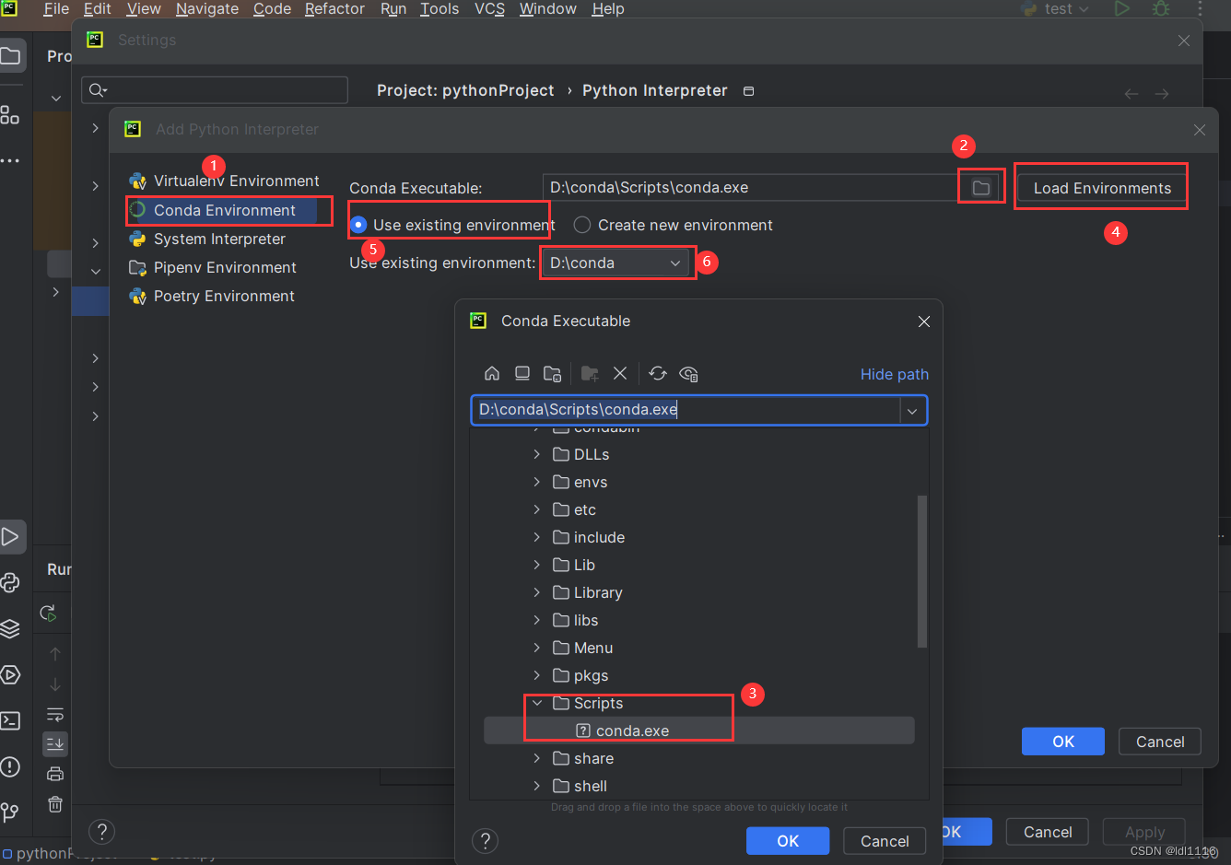Click the delete icon in file chooser toolbar
Viewport: 1231px width, 865px height.
pos(620,373)
